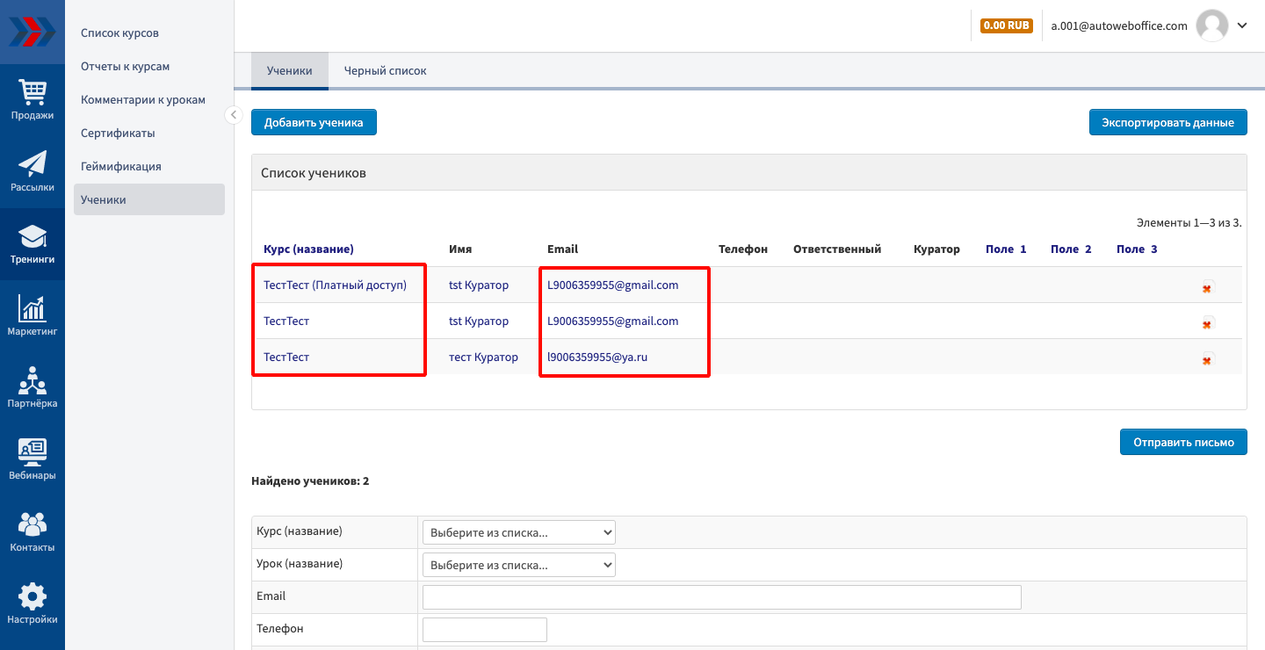Open the user account dropdown arrow
Screen dimensions: 1265x650
pyautogui.click(x=1242, y=25)
